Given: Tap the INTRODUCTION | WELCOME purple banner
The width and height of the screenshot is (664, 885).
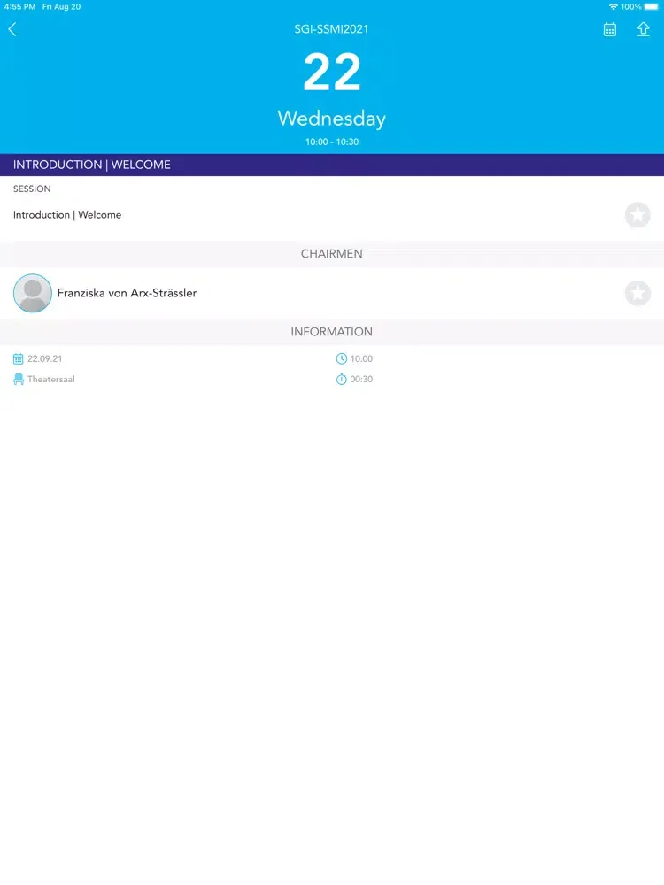Looking at the screenshot, I should [x=332, y=165].
